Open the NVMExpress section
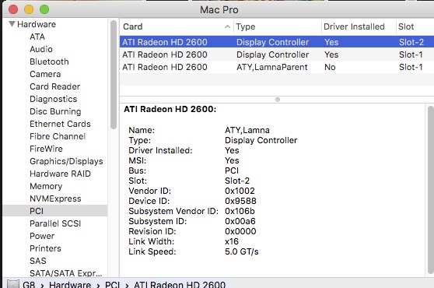 coord(55,198)
